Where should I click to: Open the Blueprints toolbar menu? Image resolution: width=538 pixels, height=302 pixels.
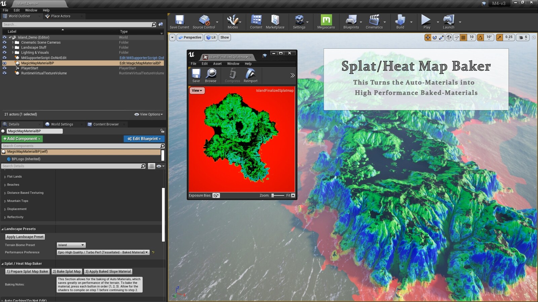[351, 21]
